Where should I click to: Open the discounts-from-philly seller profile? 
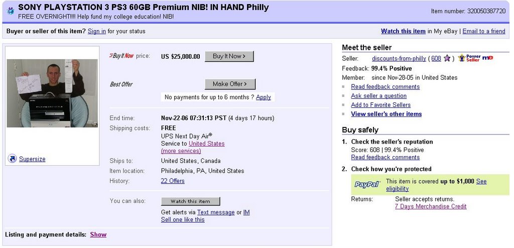point(399,58)
